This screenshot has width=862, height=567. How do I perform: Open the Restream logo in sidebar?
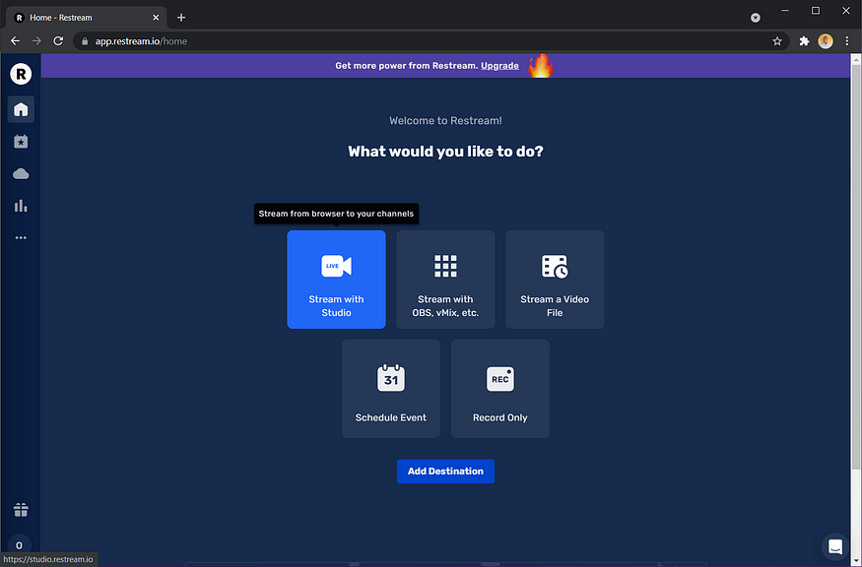[x=21, y=74]
